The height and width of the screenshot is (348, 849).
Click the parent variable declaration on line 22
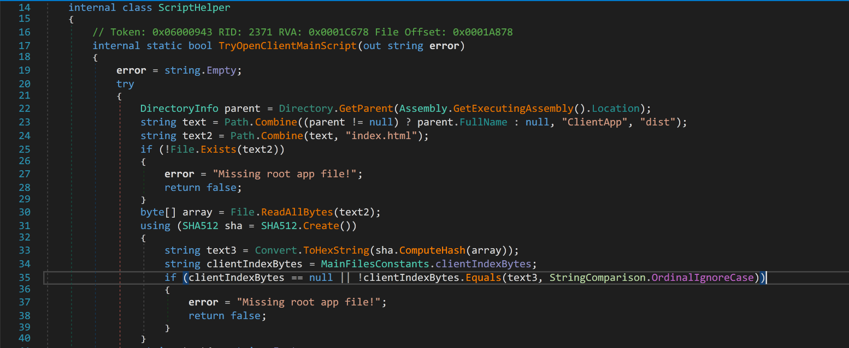pos(242,108)
